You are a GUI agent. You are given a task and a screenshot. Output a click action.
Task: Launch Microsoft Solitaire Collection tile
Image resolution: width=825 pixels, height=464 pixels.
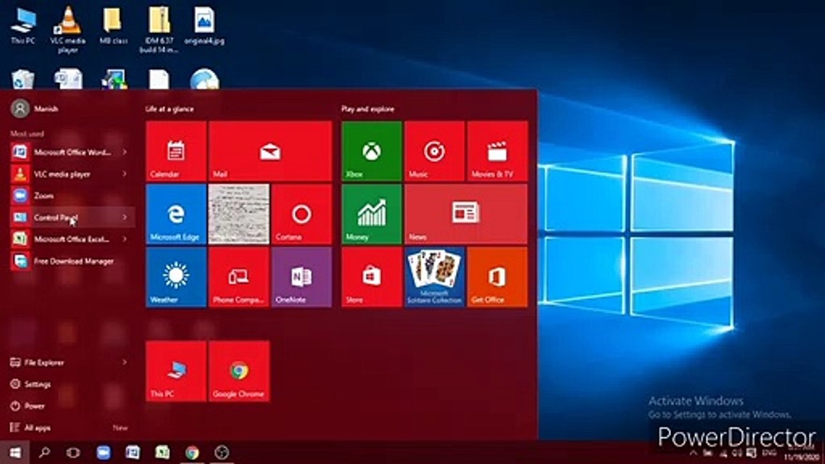click(x=434, y=277)
